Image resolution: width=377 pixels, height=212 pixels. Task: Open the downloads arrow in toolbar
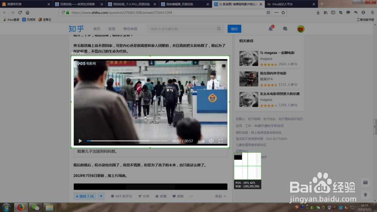coord(318,12)
